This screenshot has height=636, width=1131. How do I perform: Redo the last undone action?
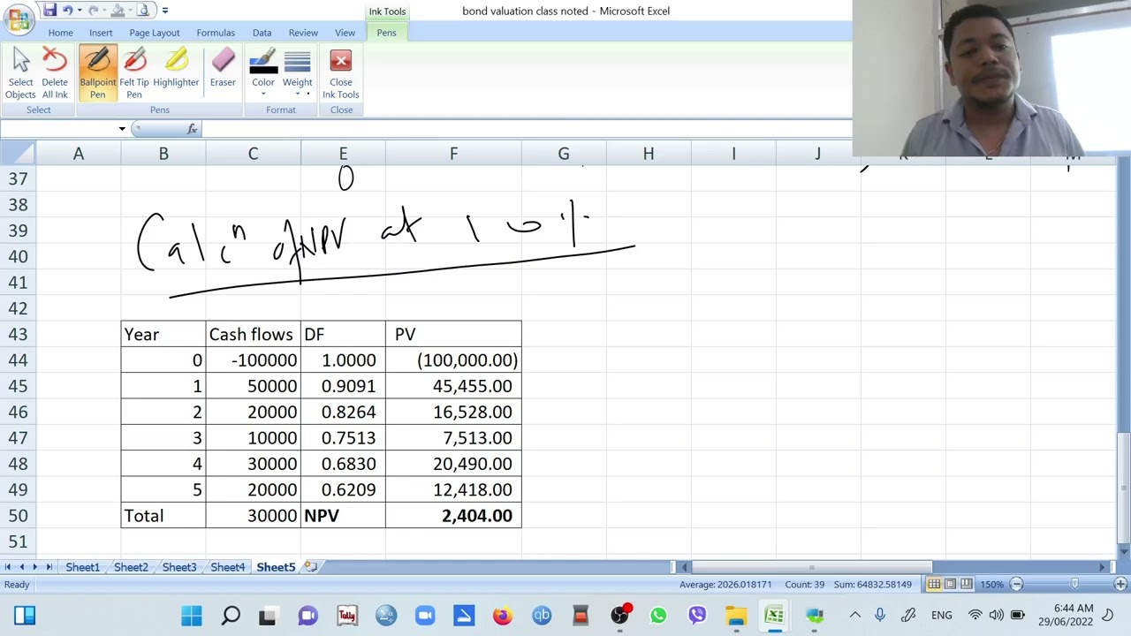point(94,11)
